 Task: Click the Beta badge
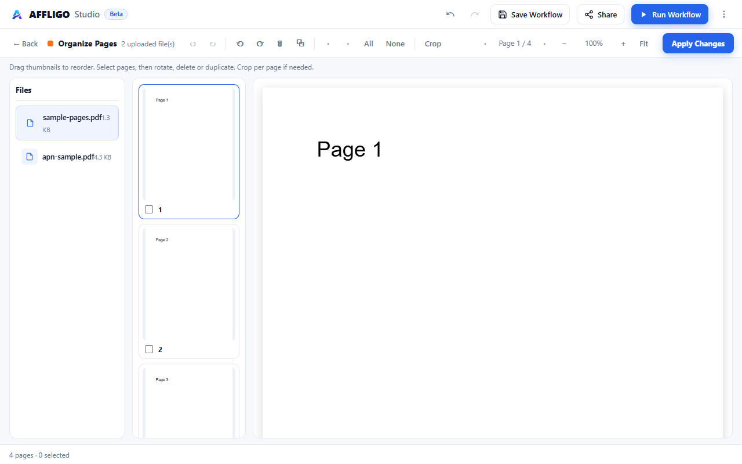point(116,14)
